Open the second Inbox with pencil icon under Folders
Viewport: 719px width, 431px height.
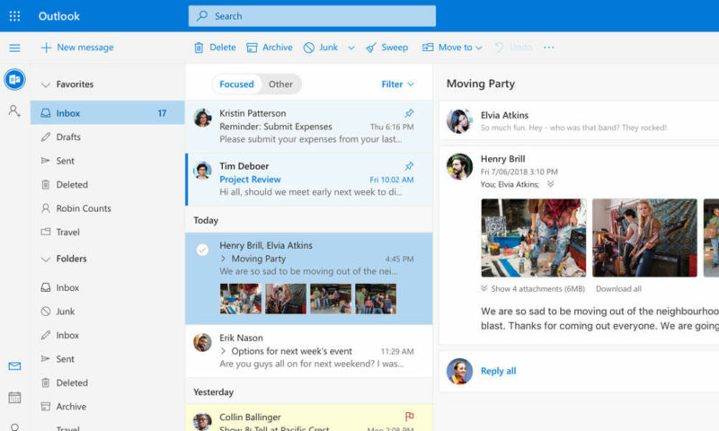(x=107, y=335)
